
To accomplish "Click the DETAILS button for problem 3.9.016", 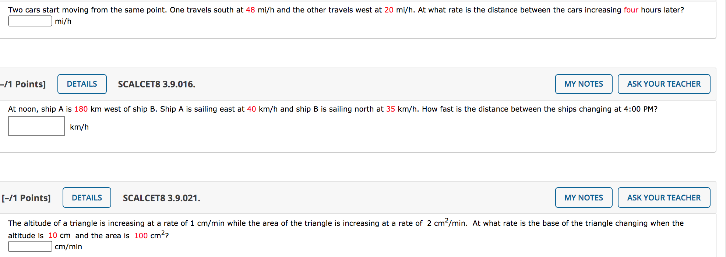I will [x=82, y=84].
